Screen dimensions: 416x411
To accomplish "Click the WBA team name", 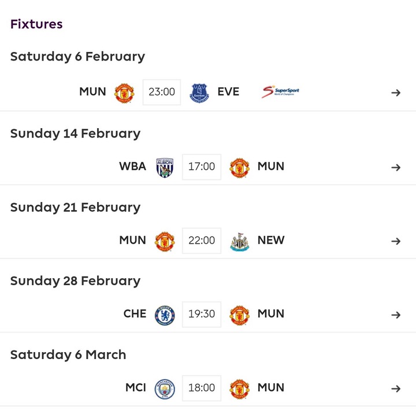I will coord(133,166).
